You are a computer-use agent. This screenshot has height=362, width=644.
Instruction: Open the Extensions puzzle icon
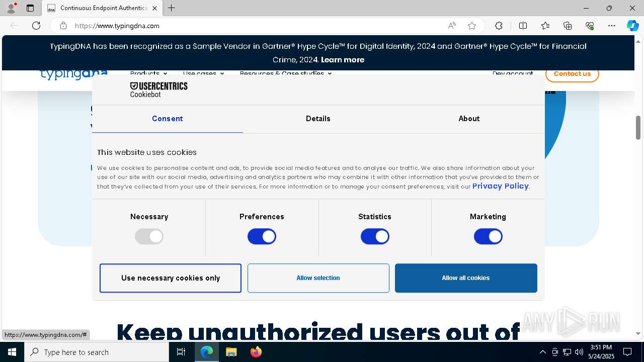[x=499, y=26]
